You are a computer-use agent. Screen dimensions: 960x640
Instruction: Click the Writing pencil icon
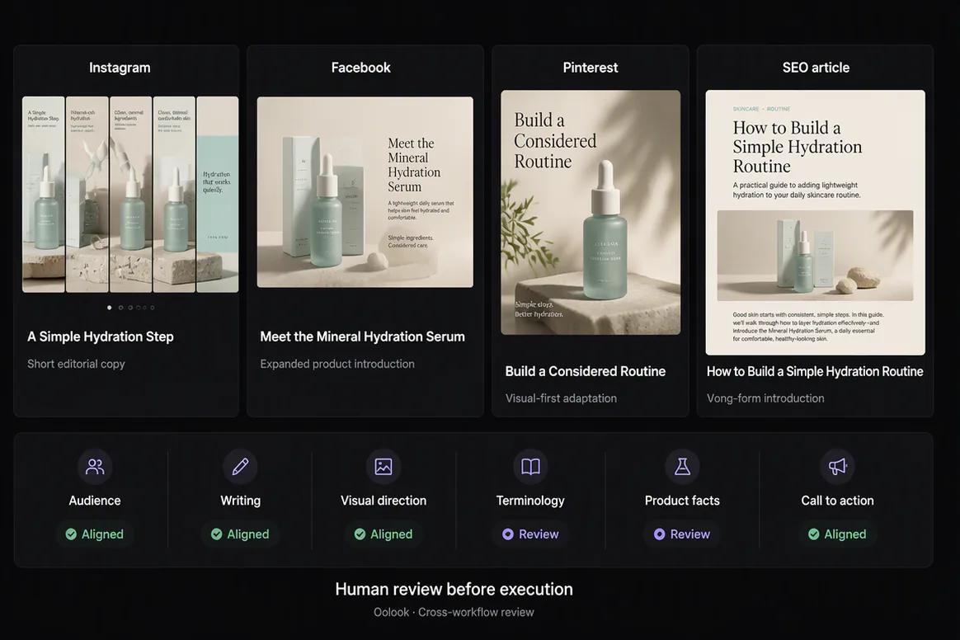click(240, 467)
